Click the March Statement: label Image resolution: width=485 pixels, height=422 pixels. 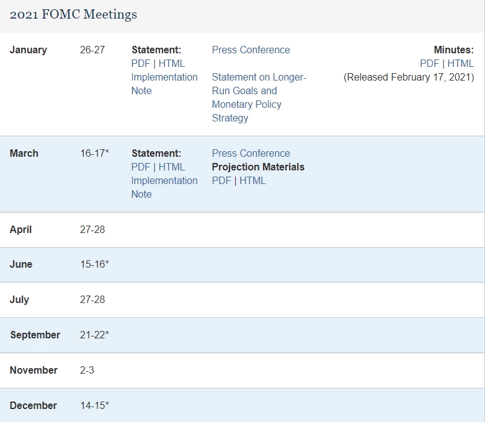[156, 153]
